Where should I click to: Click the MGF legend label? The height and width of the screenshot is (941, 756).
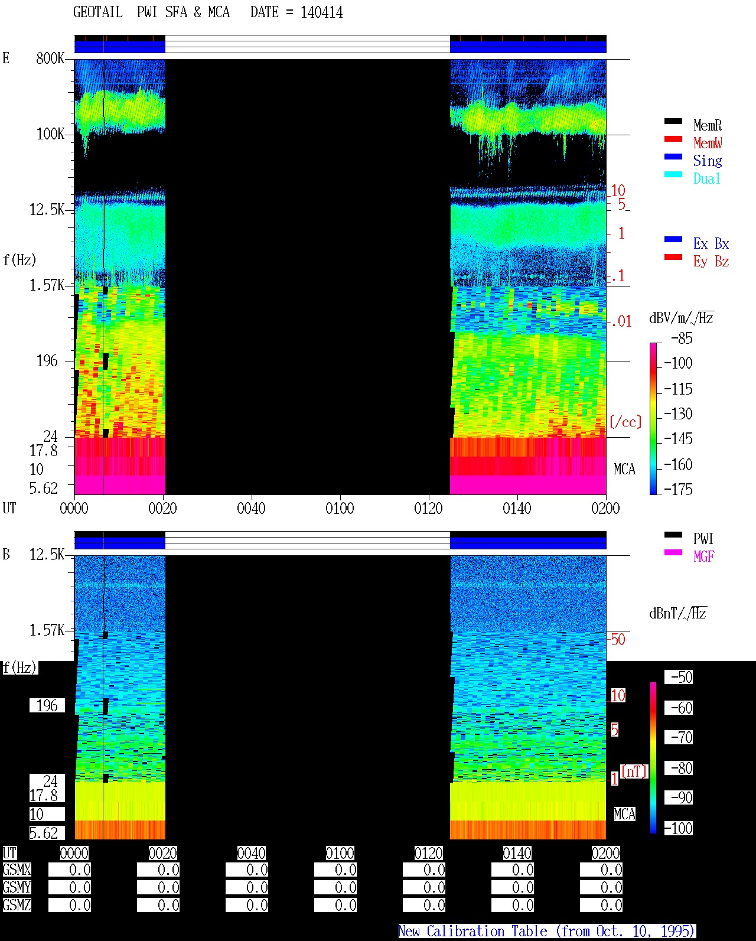(x=704, y=556)
